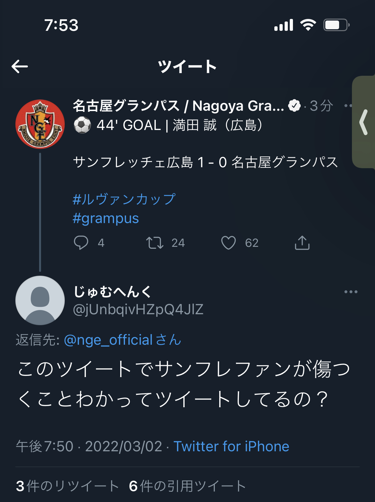Image resolution: width=375 pixels, height=502 pixels.
Task: Open more options on reply tweet
Action: click(x=351, y=292)
